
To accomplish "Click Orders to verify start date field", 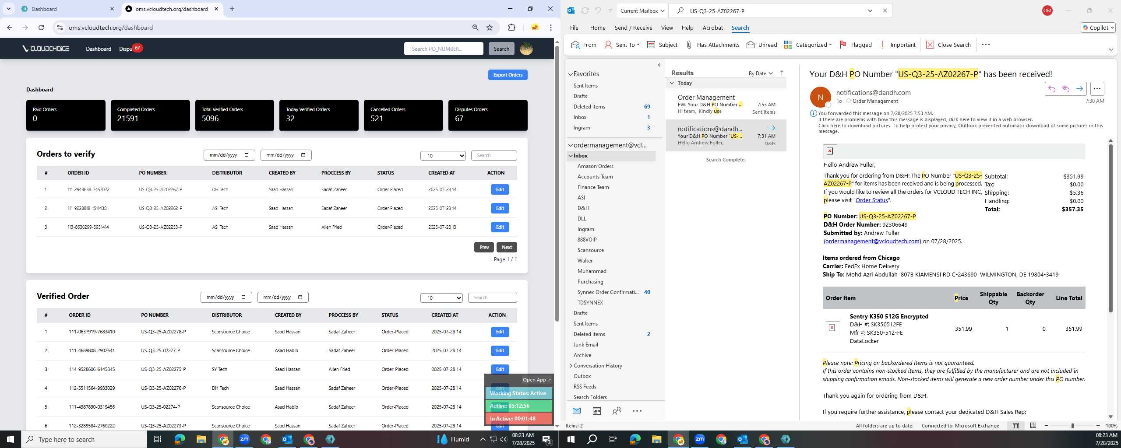I will click(229, 155).
